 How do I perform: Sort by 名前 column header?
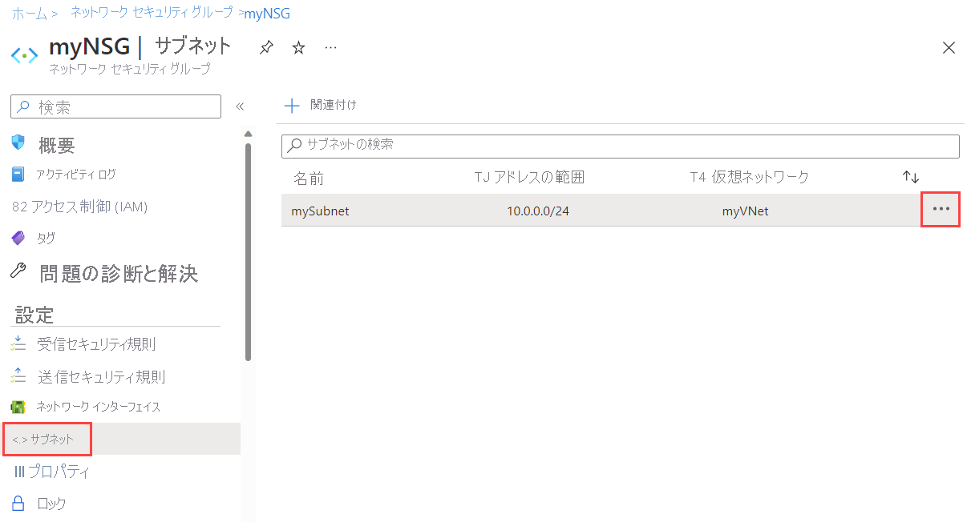[x=309, y=178]
